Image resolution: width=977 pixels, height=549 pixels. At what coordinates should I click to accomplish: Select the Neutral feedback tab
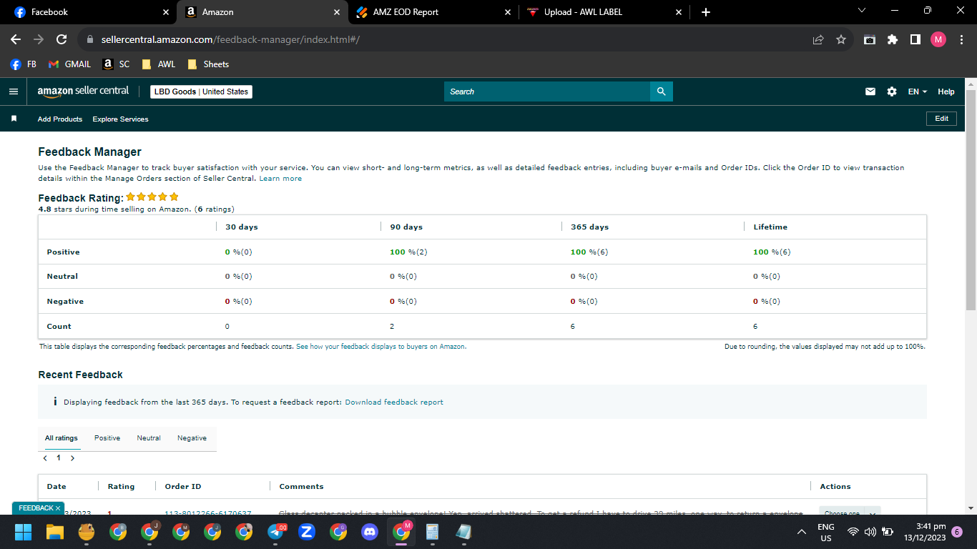click(x=149, y=437)
